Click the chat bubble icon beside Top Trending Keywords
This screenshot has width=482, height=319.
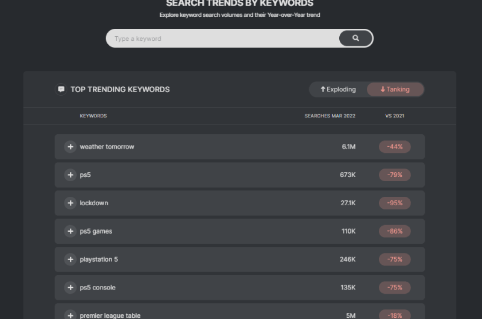[x=61, y=89]
